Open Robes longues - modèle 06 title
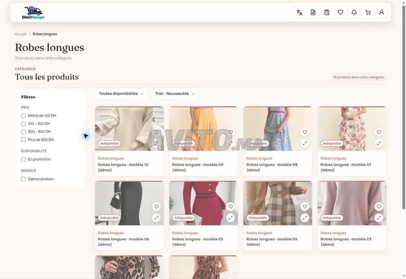This screenshot has width=406, height=279. point(123,242)
